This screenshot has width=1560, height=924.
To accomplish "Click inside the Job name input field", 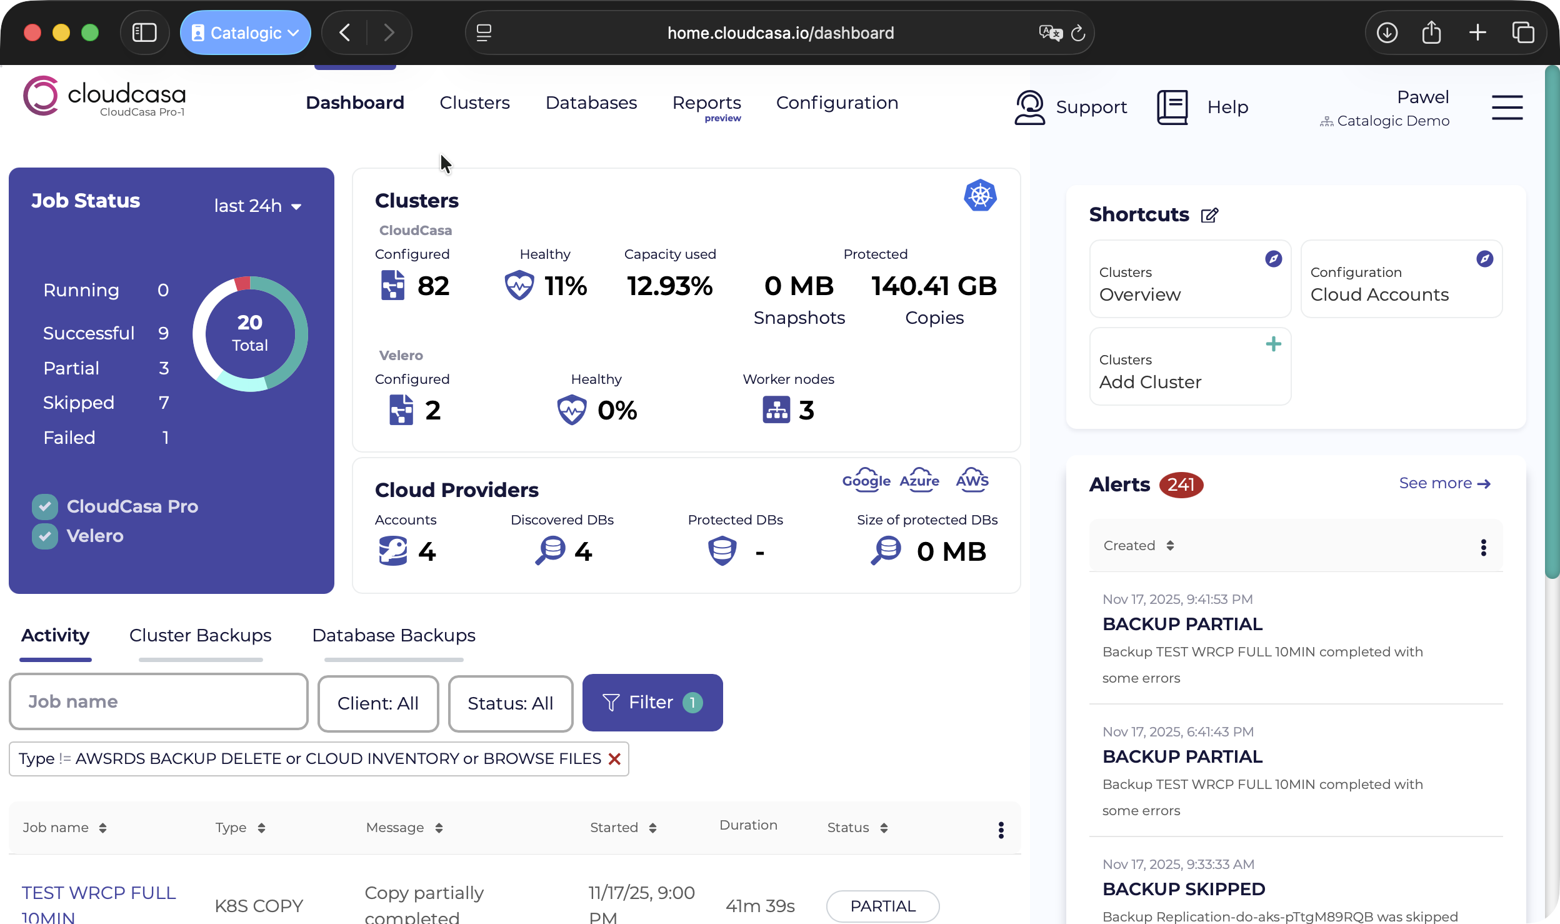I will (x=158, y=701).
